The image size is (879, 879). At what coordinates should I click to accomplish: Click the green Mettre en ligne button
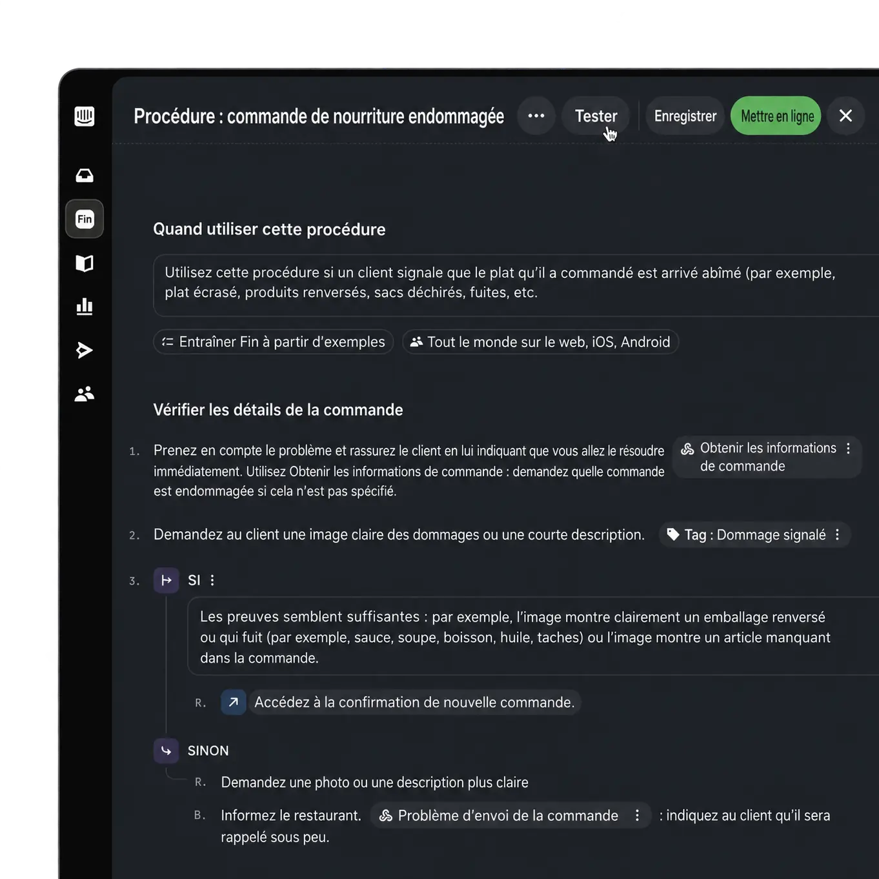[x=776, y=116]
